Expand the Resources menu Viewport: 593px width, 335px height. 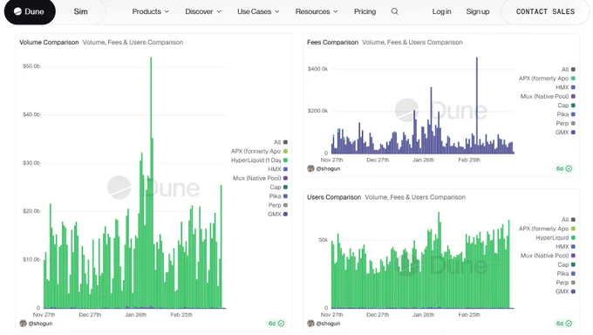click(x=317, y=11)
